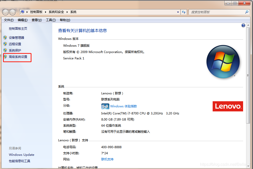
Task: Select the 系统和安全 breadcrumb
Action: pyautogui.click(x=56, y=12)
